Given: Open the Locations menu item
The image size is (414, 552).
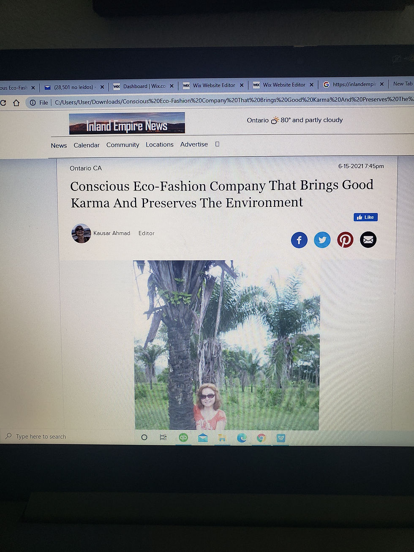Looking at the screenshot, I should coord(160,144).
